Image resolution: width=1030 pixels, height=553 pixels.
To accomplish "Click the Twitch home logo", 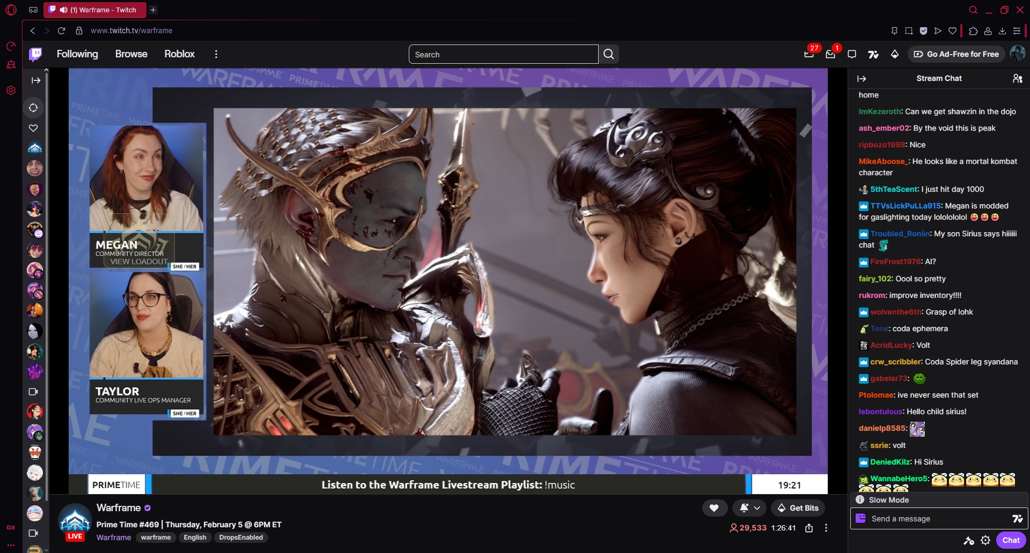I will click(x=35, y=54).
